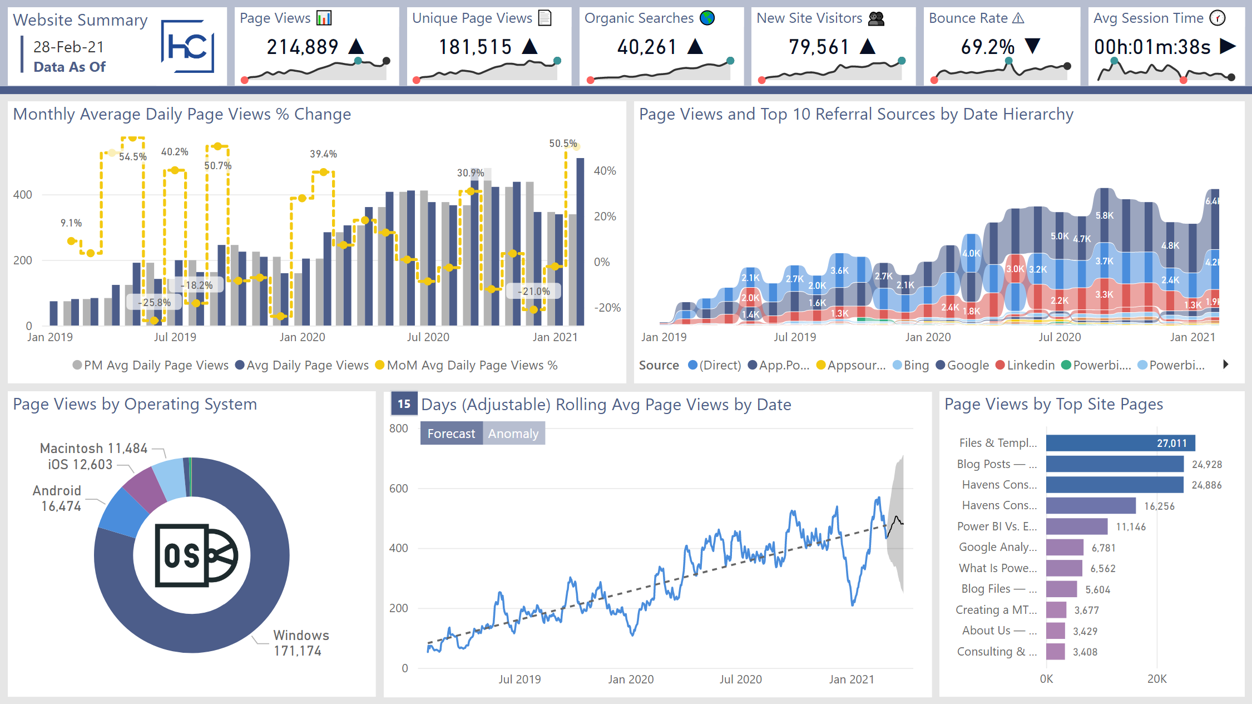1252x704 pixels.
Task: Click the Avg Session Time sparkline
Action: point(1166,70)
